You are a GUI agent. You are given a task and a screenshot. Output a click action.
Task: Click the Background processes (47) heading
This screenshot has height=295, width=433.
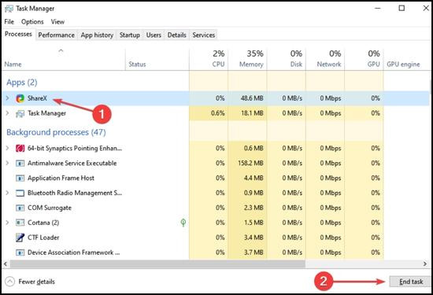click(56, 132)
